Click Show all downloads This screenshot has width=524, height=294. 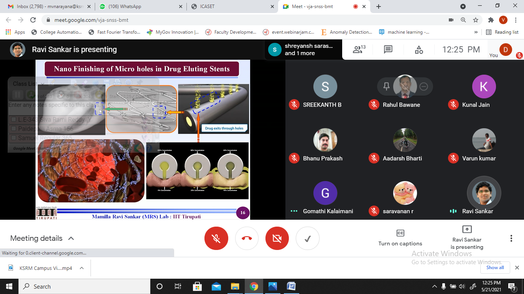(x=495, y=268)
